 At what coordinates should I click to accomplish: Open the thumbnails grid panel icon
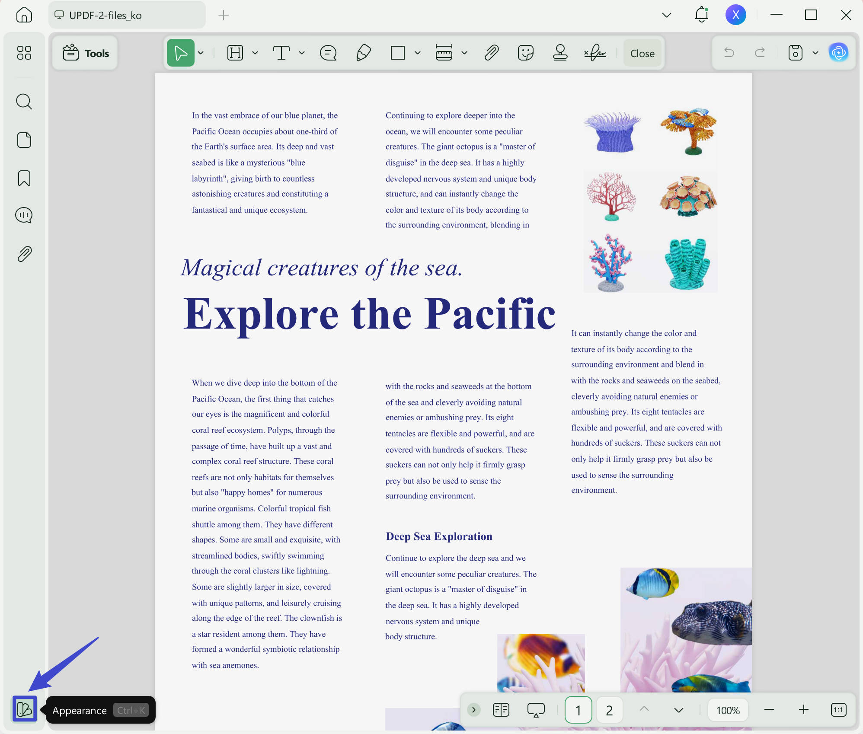point(24,53)
